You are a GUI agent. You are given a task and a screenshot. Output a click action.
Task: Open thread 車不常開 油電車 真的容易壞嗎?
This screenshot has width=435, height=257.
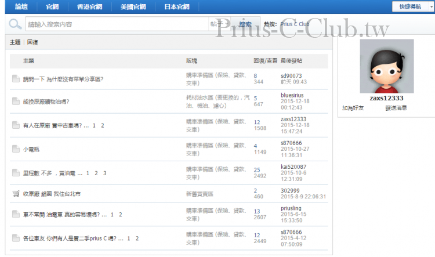tap(61, 215)
